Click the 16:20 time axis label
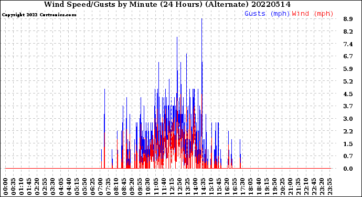Viewport: 362px width, 197px height. pos(227,186)
